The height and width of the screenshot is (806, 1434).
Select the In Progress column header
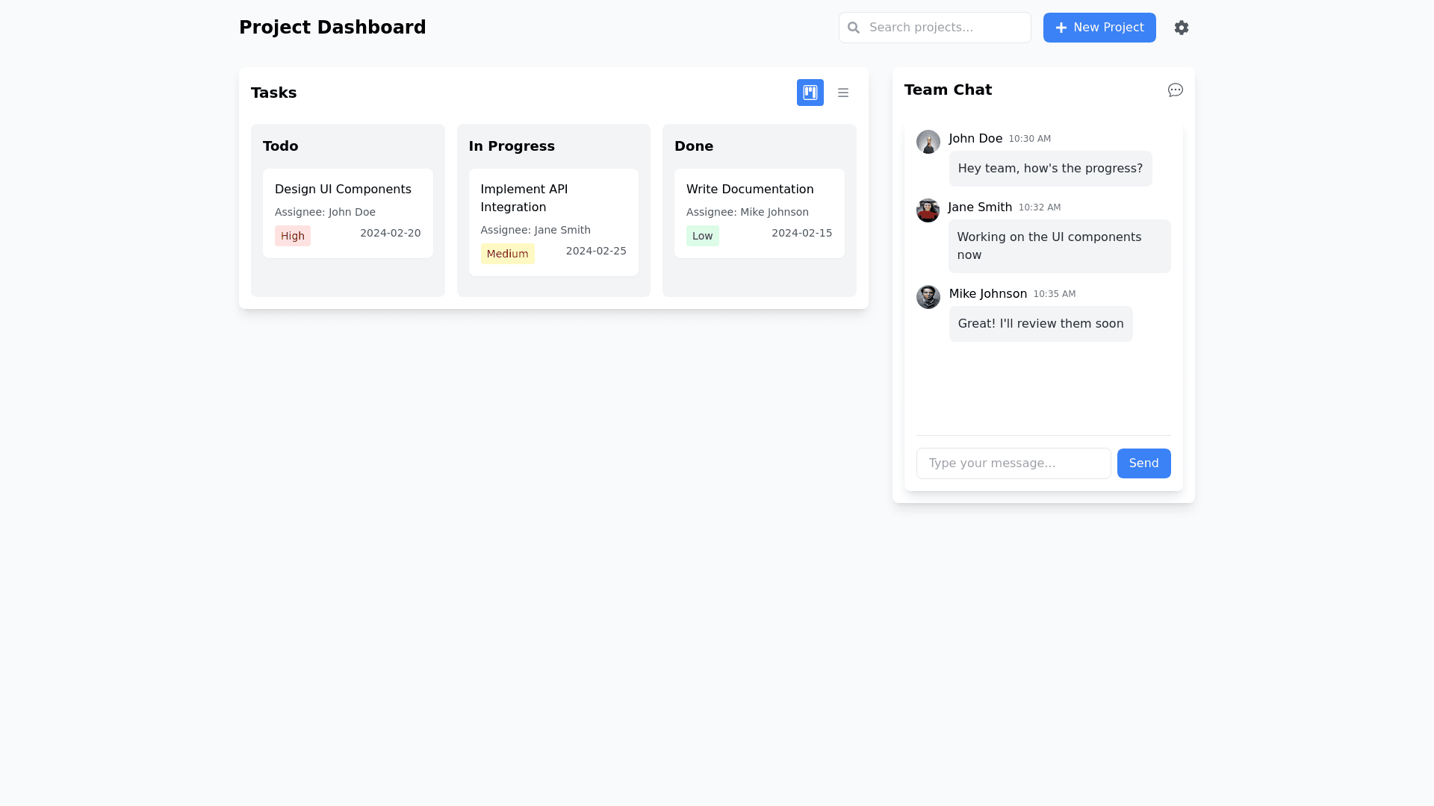point(512,146)
